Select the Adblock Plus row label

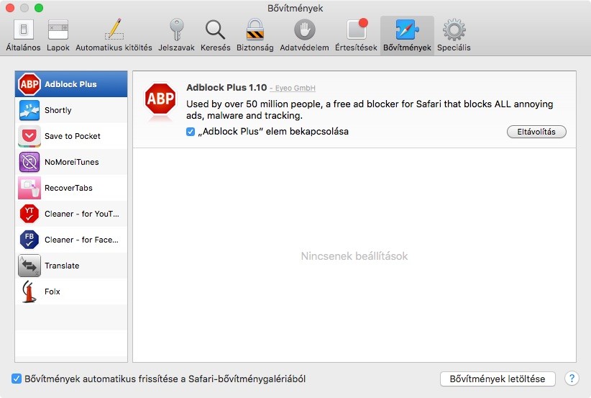pos(70,84)
